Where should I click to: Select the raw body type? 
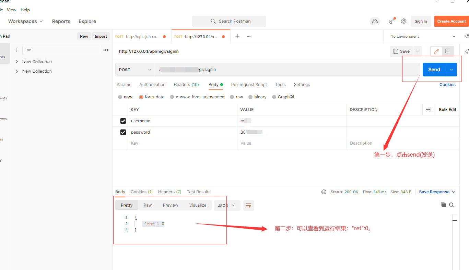point(232,97)
